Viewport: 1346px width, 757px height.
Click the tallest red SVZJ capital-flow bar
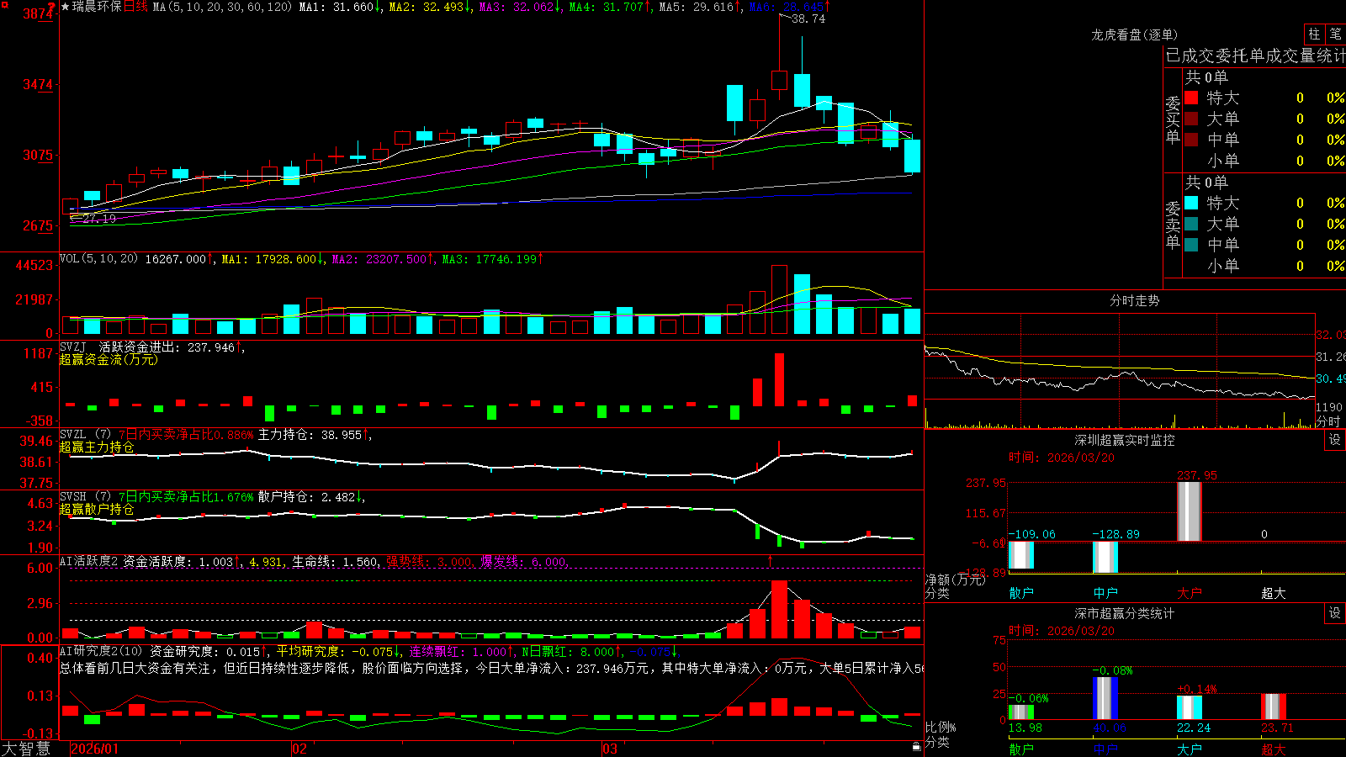[x=780, y=380]
